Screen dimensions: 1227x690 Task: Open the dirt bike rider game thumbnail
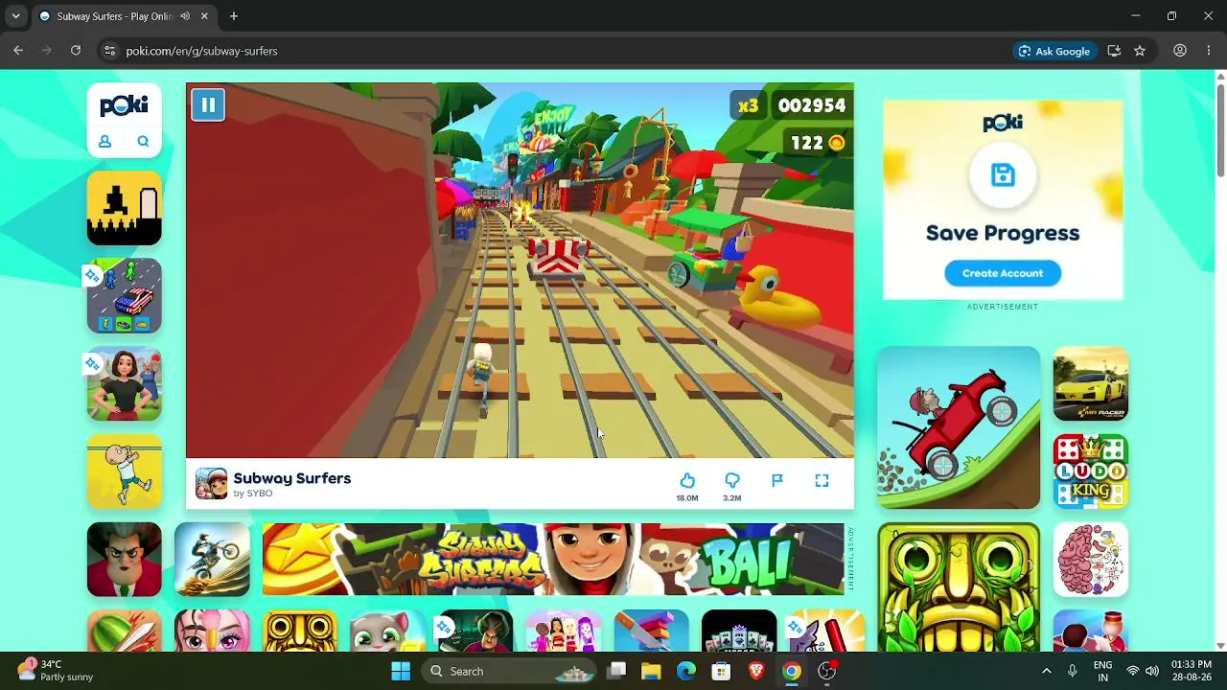pyautogui.click(x=212, y=560)
